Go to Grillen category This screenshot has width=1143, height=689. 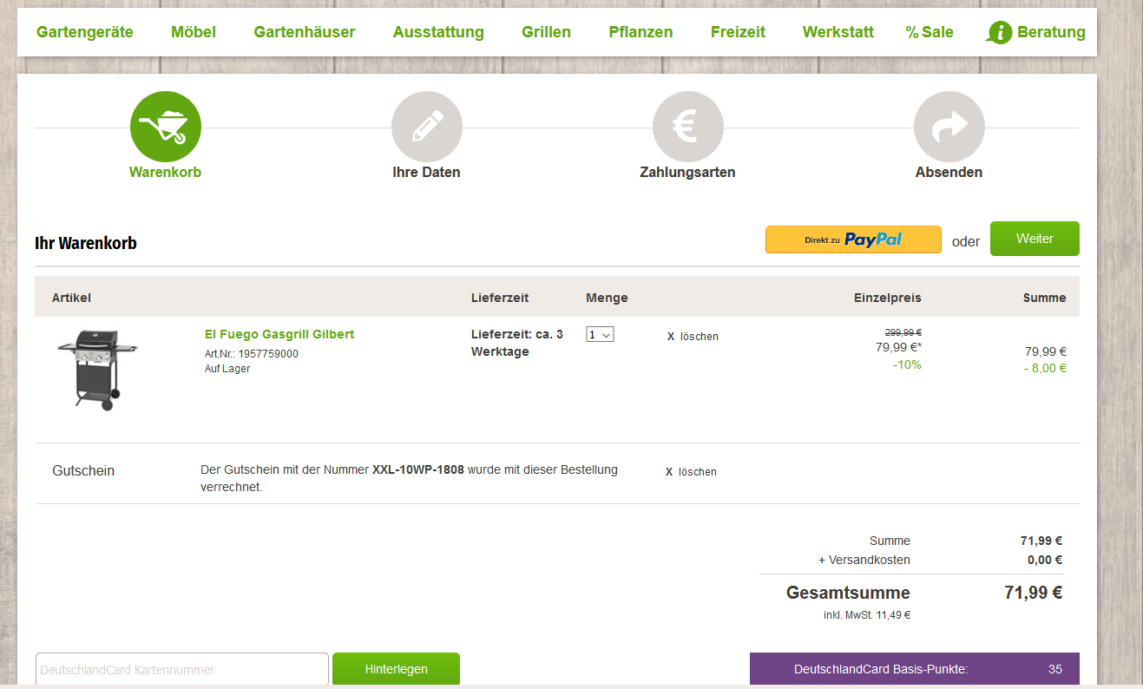[546, 32]
